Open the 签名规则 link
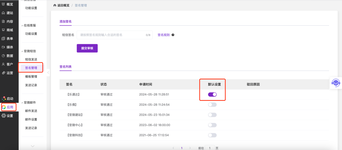Image resolution: width=342 pixels, height=150 pixels. [x=163, y=35]
